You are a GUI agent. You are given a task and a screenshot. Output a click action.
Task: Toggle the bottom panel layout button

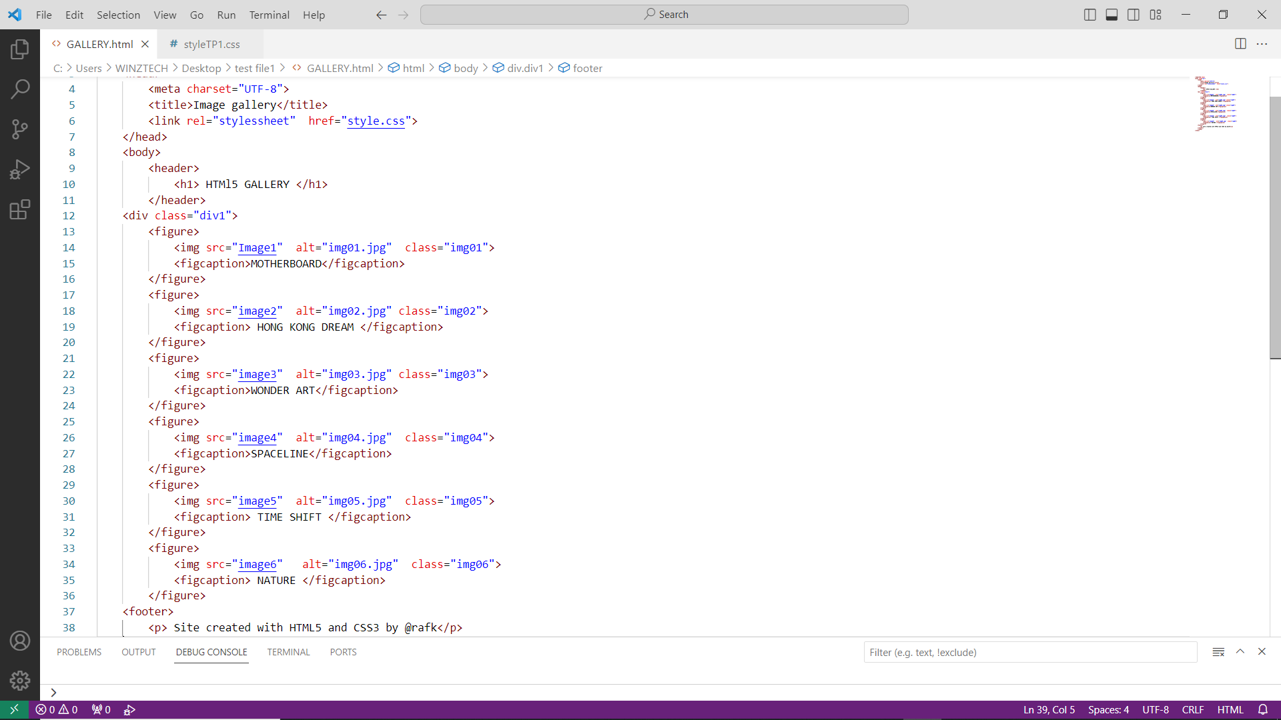pos(1112,15)
